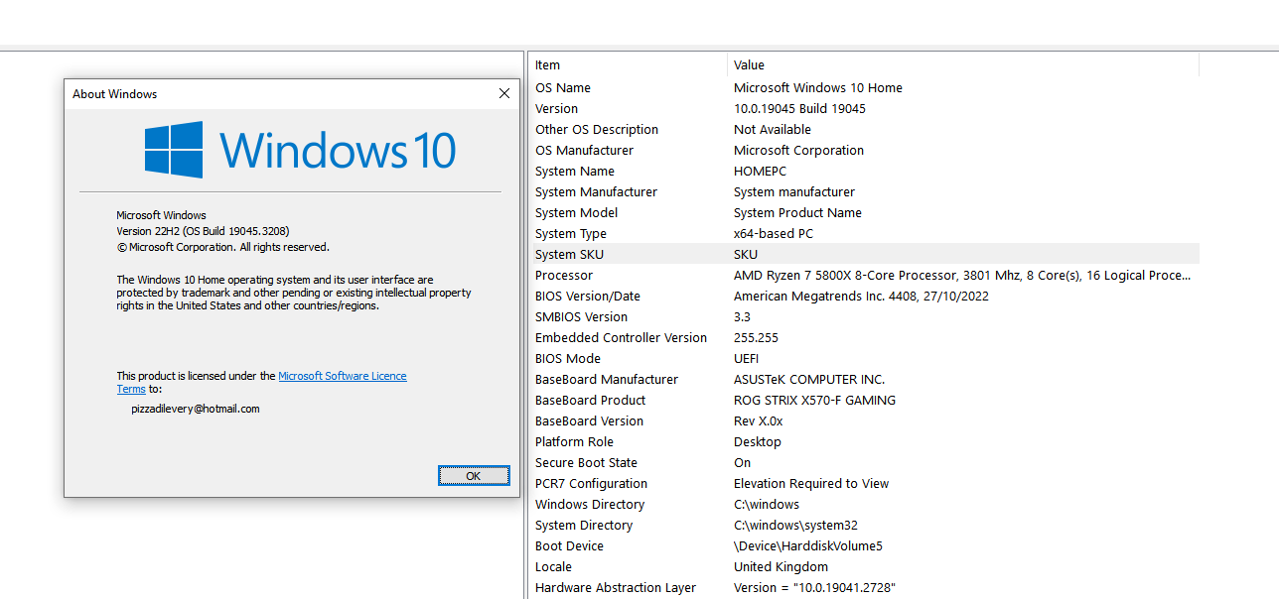
Task: Select the System Name row
Action: [x=864, y=172]
